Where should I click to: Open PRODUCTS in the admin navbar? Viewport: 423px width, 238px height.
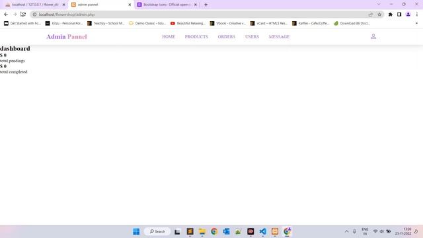196,37
